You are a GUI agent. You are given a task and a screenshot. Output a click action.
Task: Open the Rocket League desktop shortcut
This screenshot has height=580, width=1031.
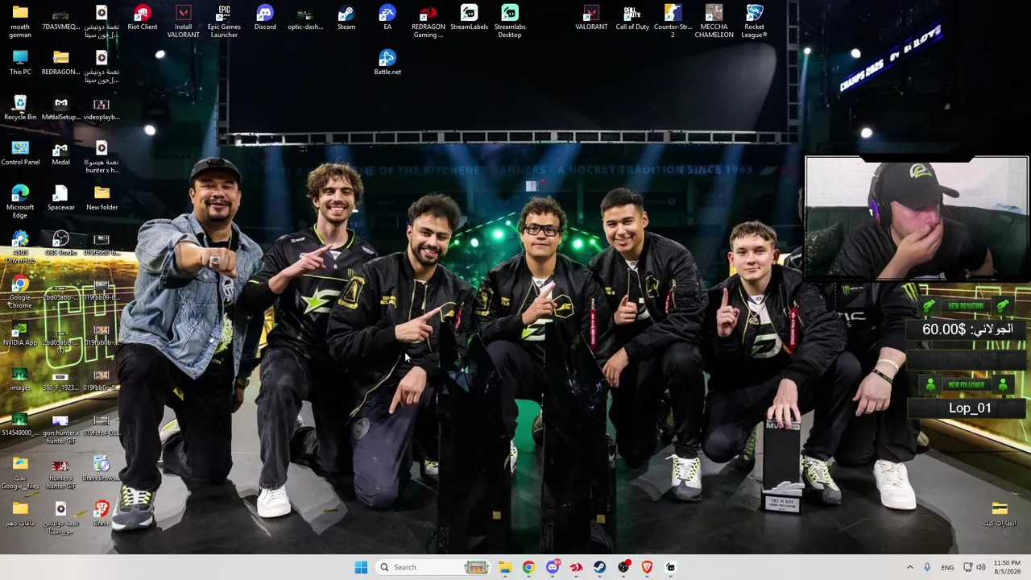[x=755, y=22]
